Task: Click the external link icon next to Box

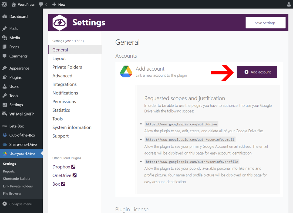Action: 63,184
